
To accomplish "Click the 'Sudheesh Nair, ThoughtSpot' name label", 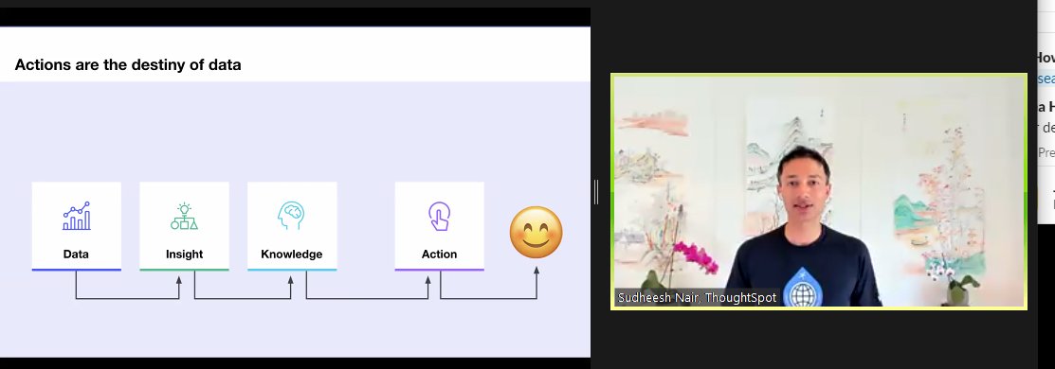I will pos(698,297).
